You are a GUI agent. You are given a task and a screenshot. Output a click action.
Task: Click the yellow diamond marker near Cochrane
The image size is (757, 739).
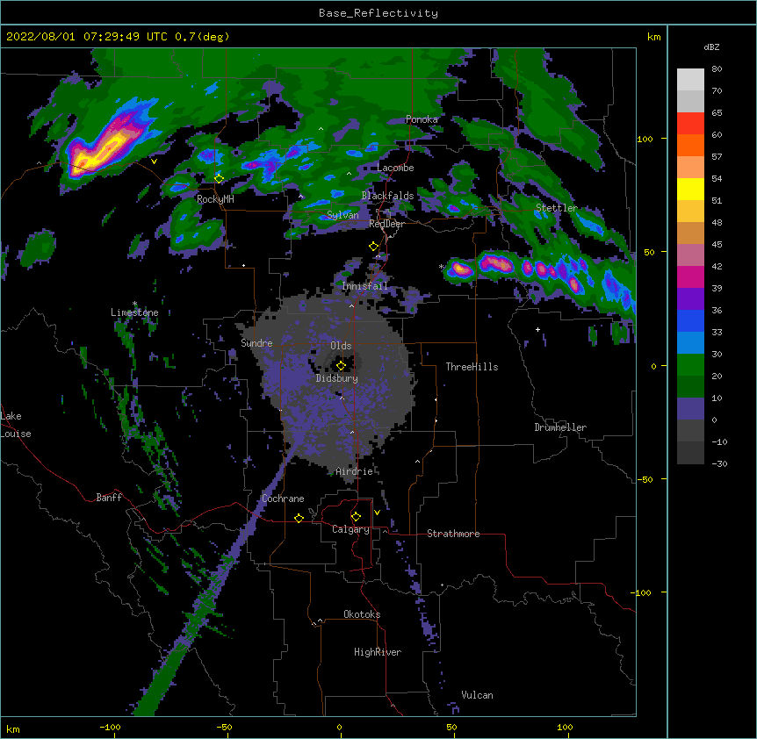(299, 518)
